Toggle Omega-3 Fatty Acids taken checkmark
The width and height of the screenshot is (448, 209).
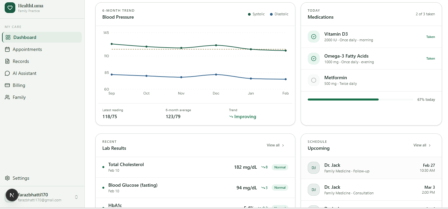pyautogui.click(x=313, y=59)
